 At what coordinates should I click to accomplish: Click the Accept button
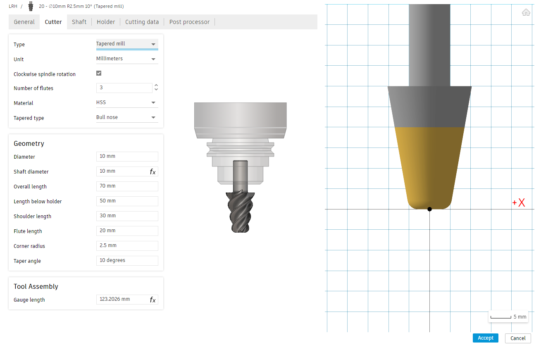[485, 338]
